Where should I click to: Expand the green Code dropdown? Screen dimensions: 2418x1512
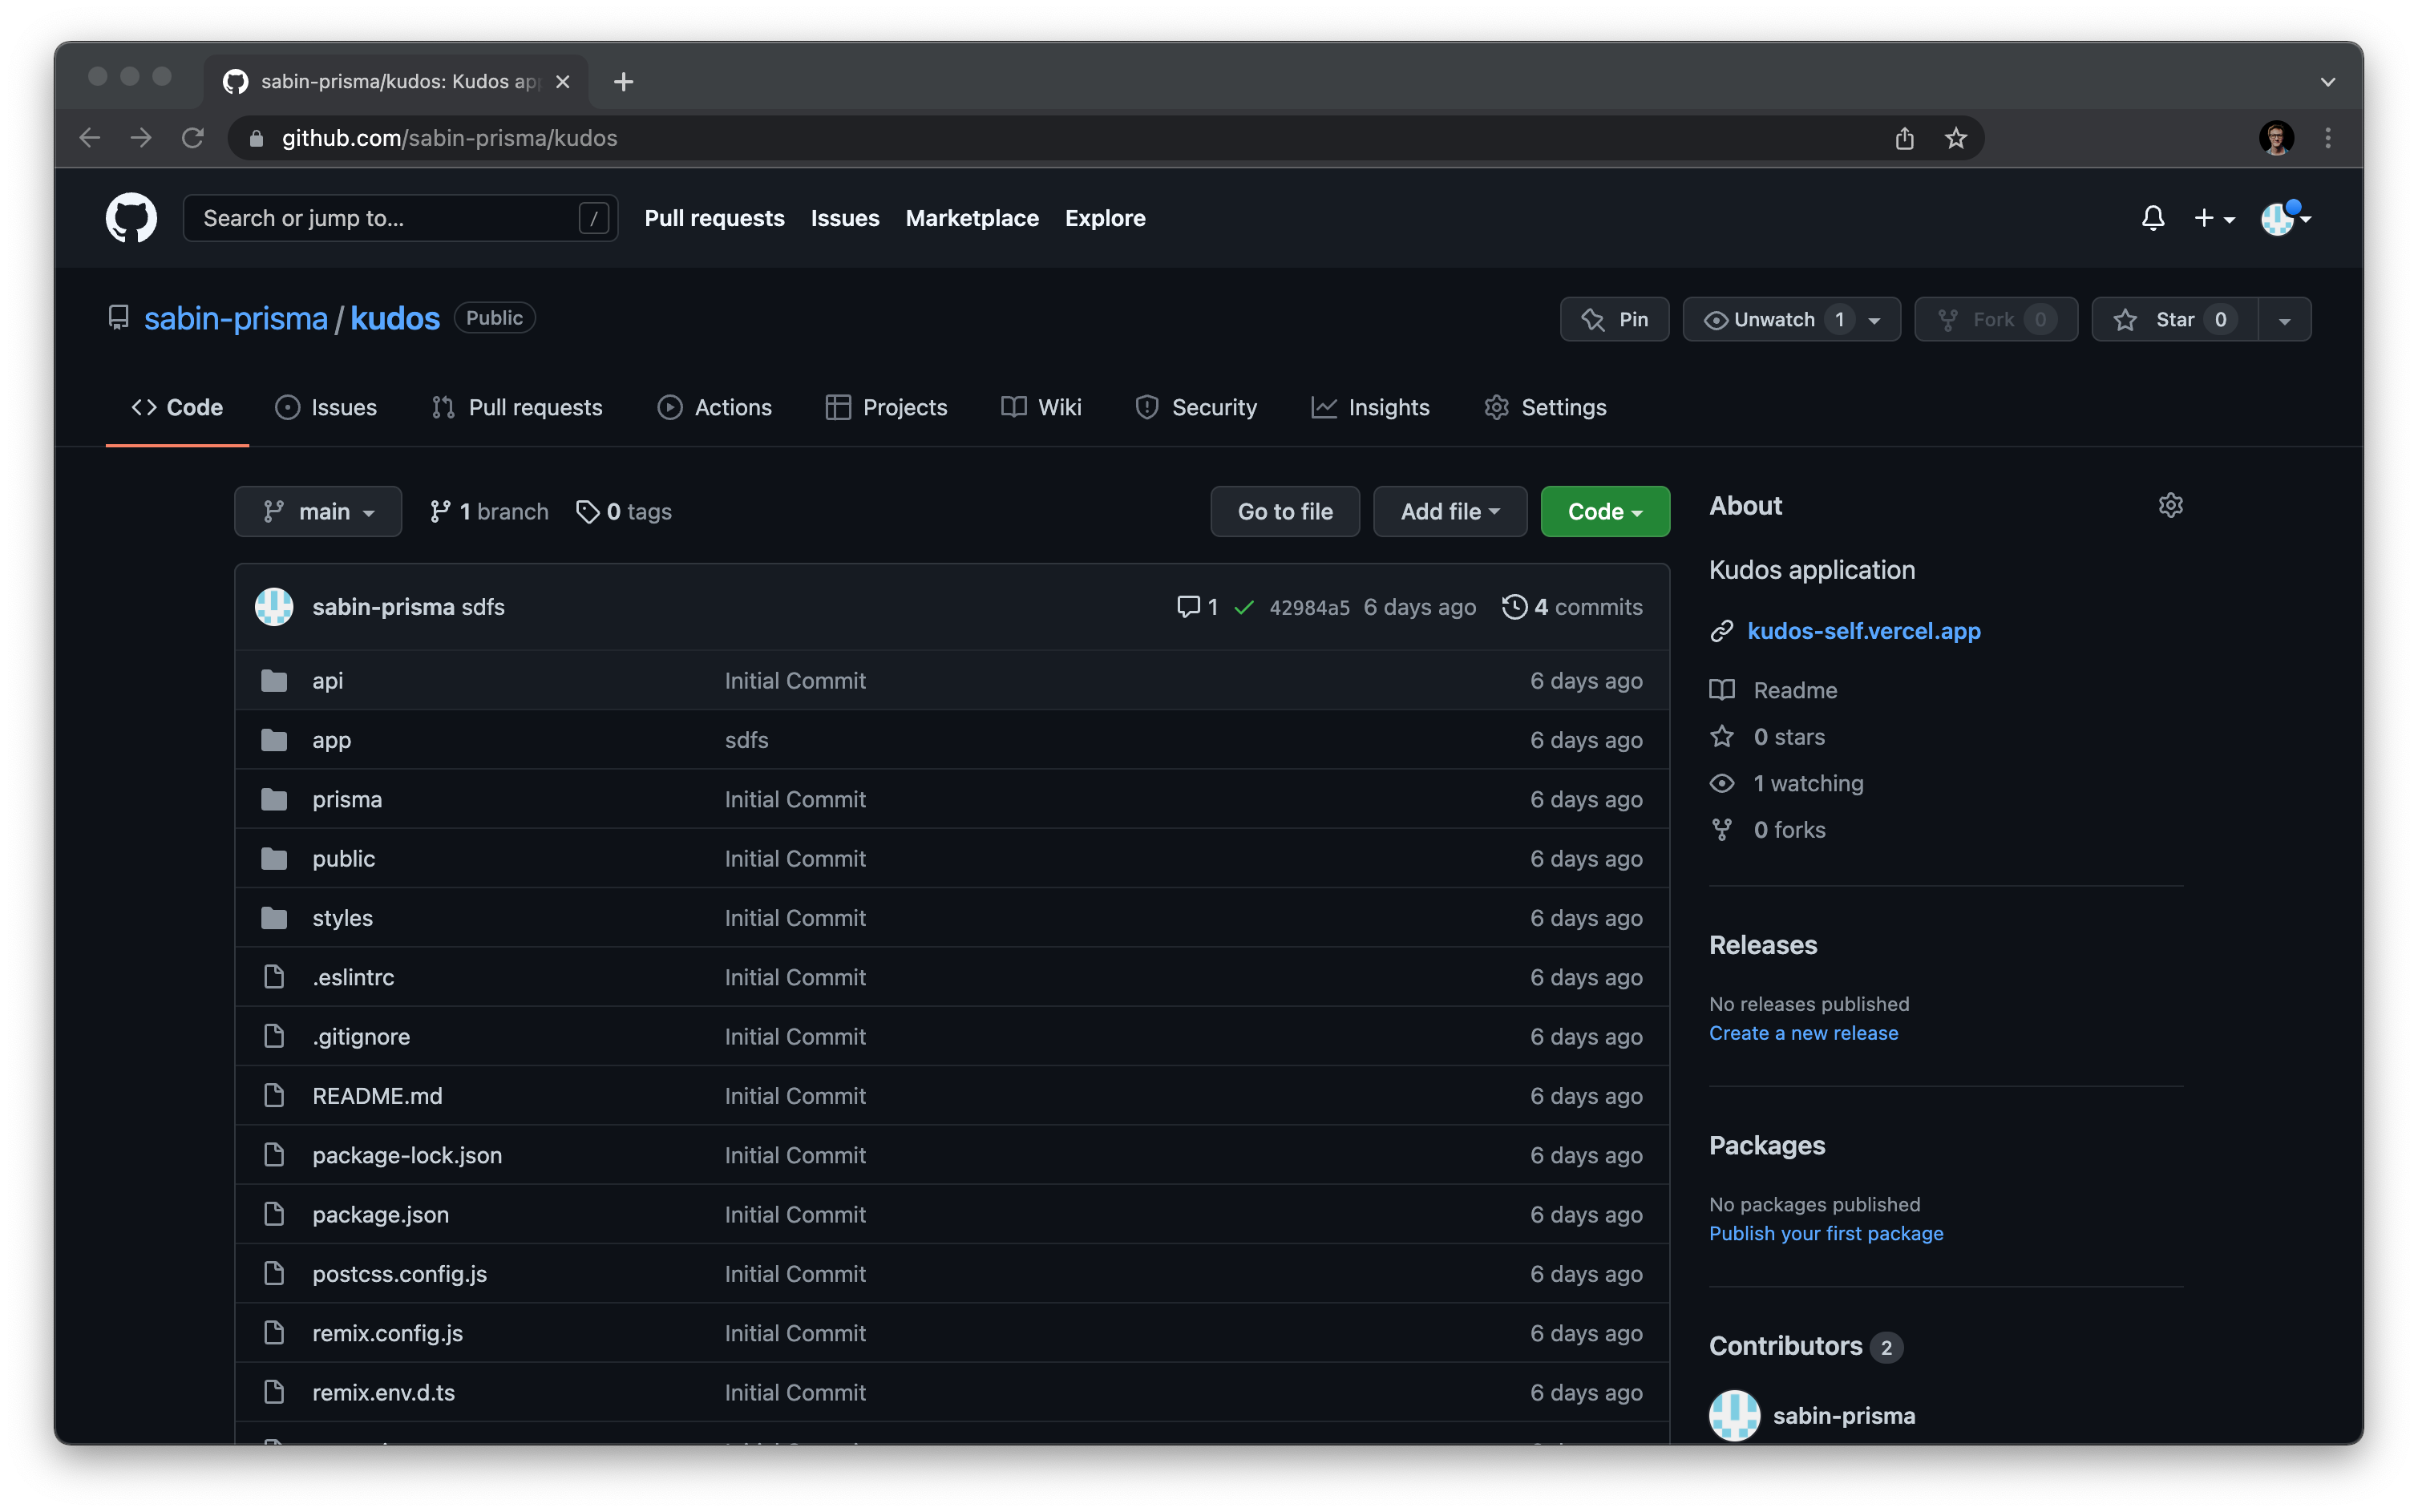click(1604, 512)
